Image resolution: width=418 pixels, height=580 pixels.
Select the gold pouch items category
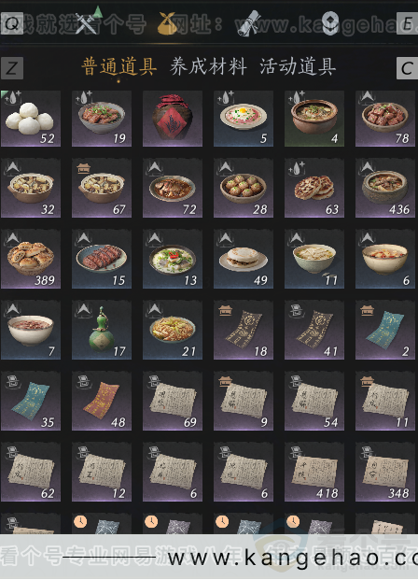pos(168,23)
